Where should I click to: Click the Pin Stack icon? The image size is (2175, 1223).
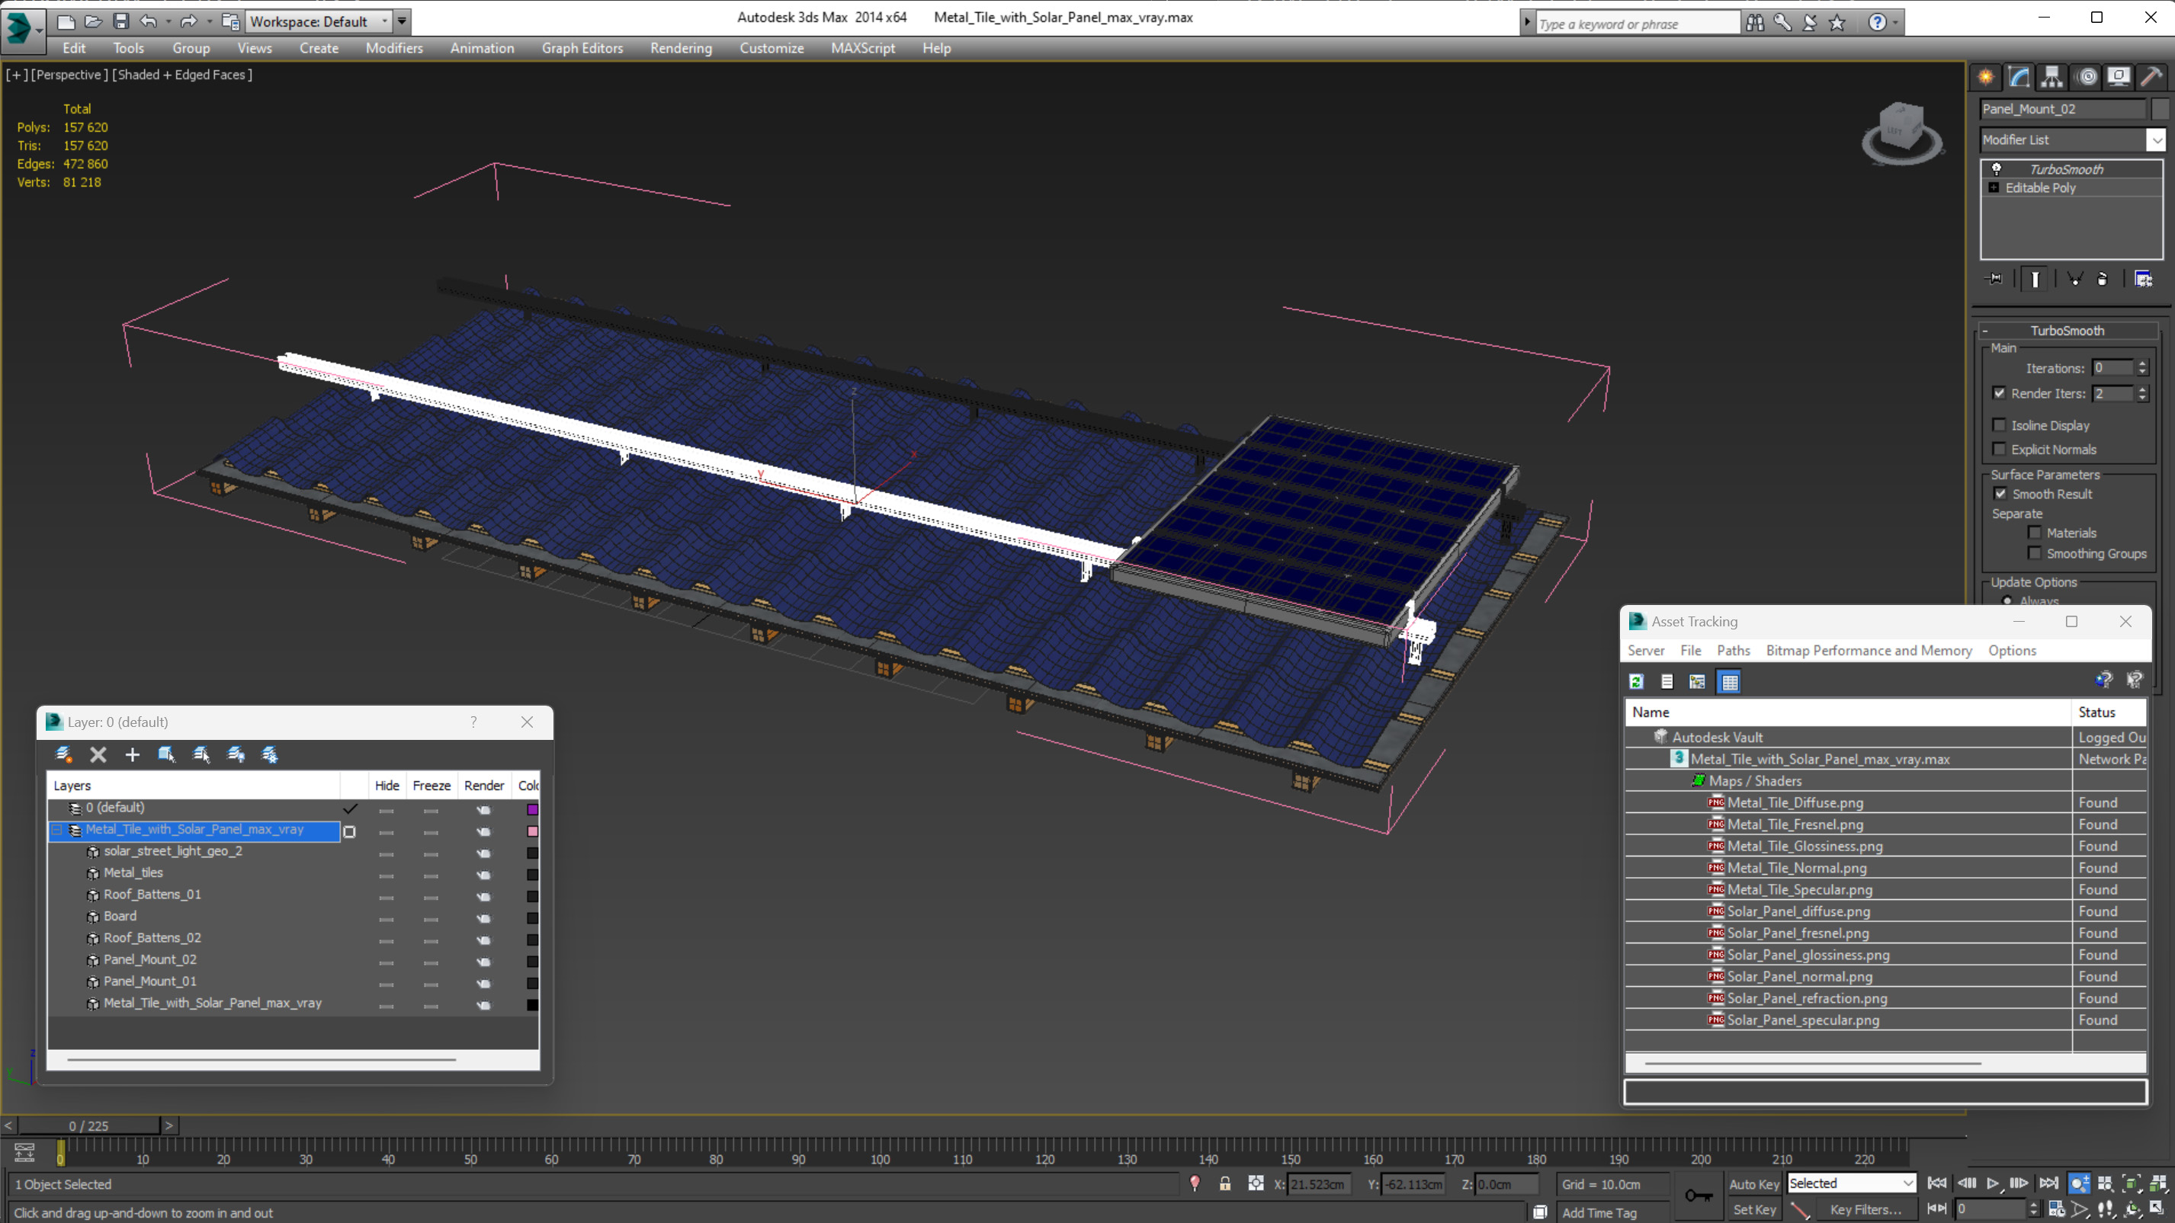point(1994,279)
